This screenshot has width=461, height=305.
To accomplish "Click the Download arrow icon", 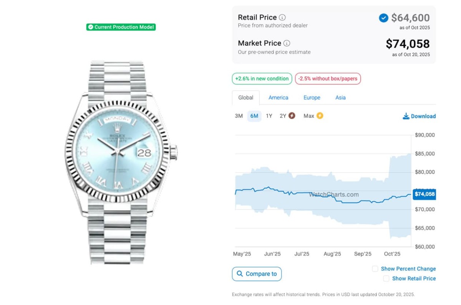I will click(406, 116).
